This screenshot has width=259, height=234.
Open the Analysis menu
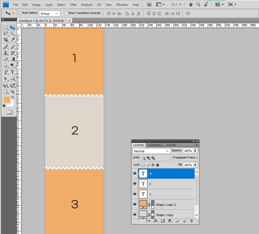click(87, 5)
